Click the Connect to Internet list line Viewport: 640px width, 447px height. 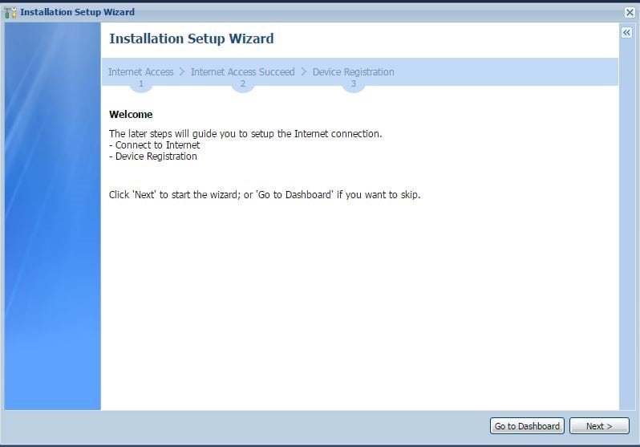click(x=154, y=145)
